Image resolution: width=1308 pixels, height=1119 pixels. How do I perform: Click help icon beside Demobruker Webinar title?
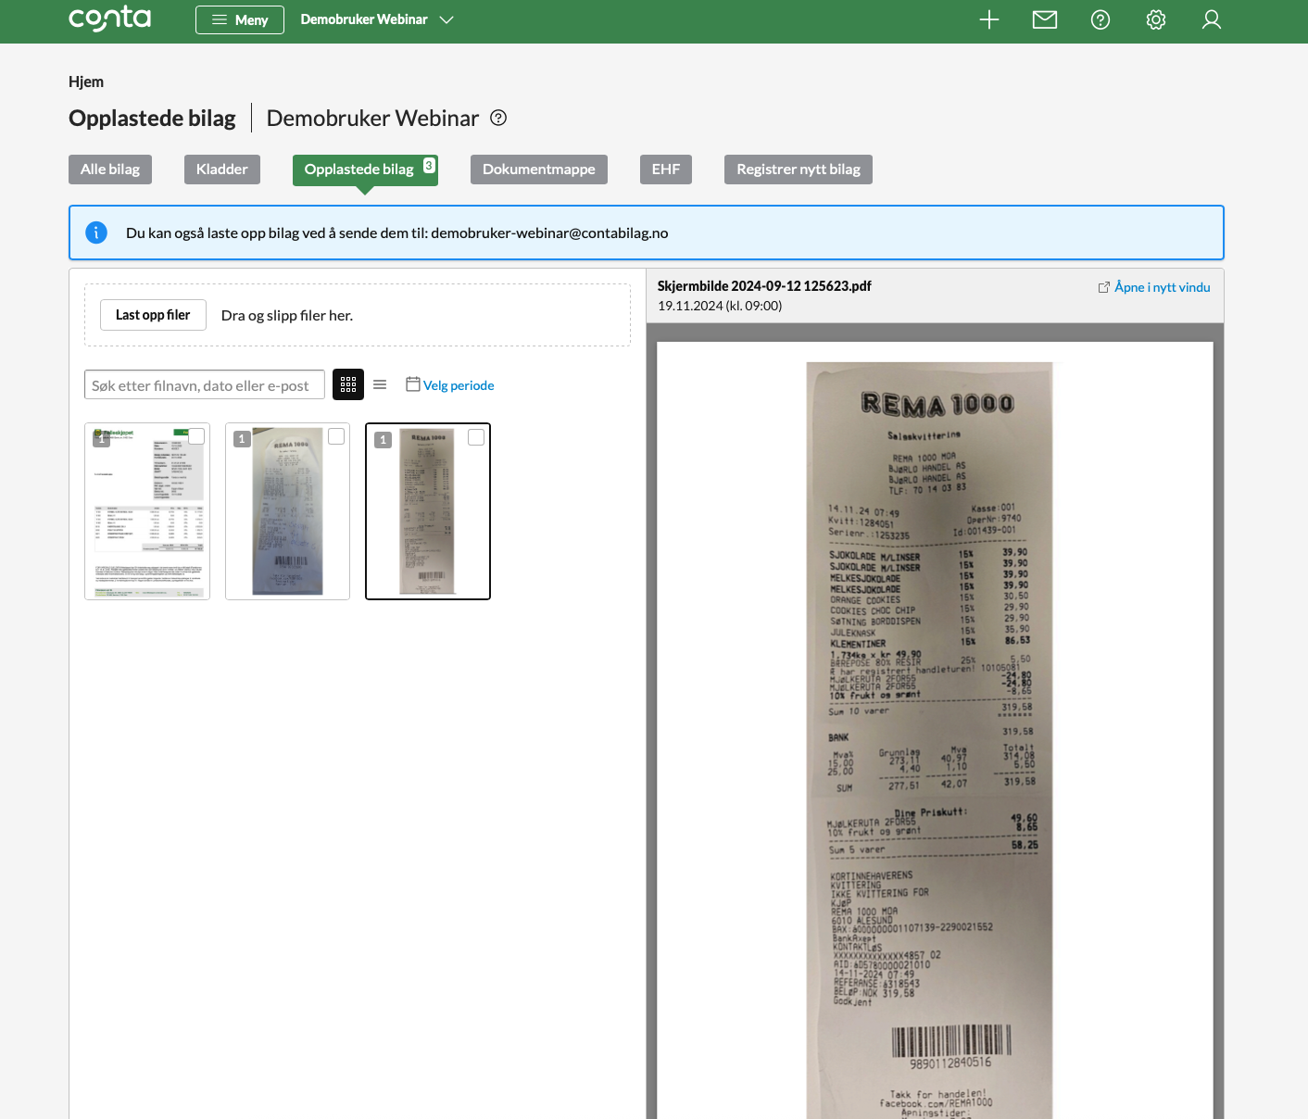tap(498, 118)
